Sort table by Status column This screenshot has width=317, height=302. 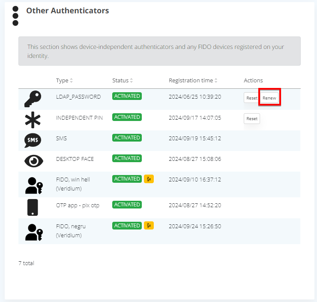pyautogui.click(x=123, y=81)
